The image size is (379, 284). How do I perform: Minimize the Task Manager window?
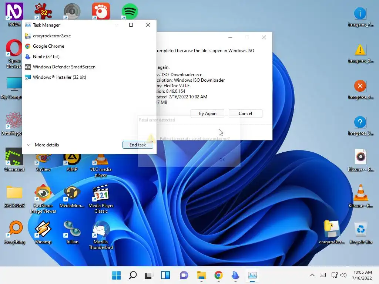point(114,25)
